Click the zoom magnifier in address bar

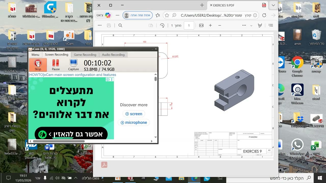point(174,15)
